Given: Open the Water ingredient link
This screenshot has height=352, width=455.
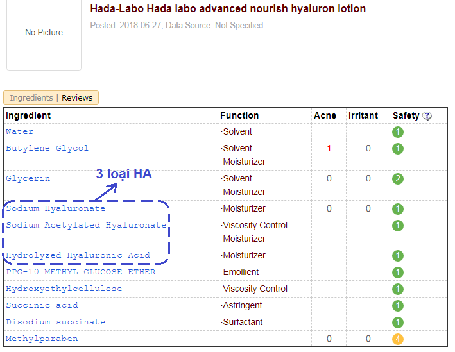Looking at the screenshot, I should pos(19,131).
